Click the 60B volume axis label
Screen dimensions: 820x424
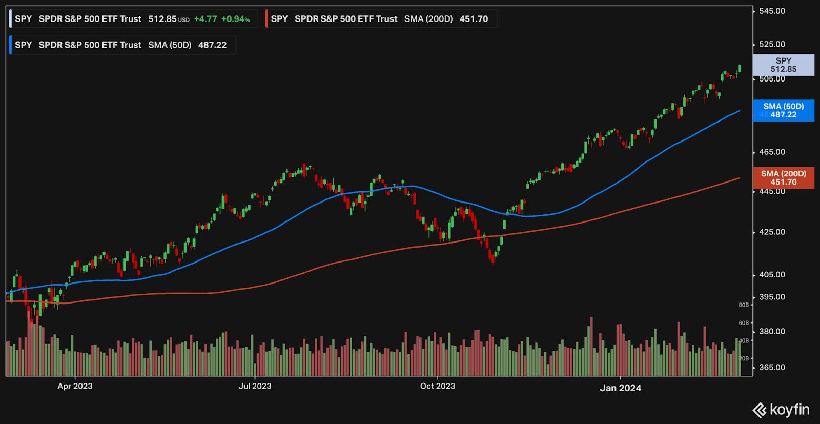(744, 323)
